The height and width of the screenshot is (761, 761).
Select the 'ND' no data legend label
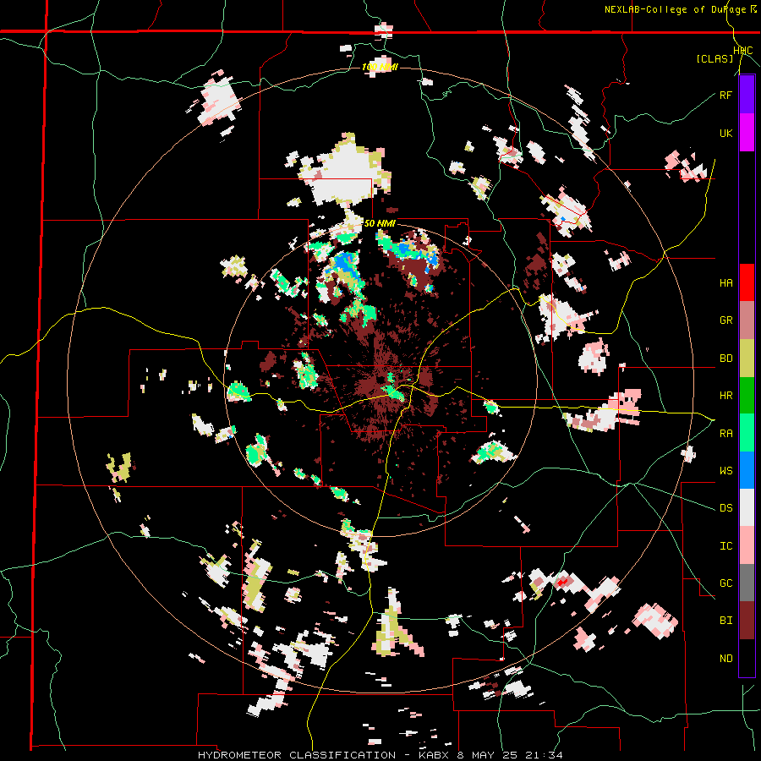coord(725,659)
